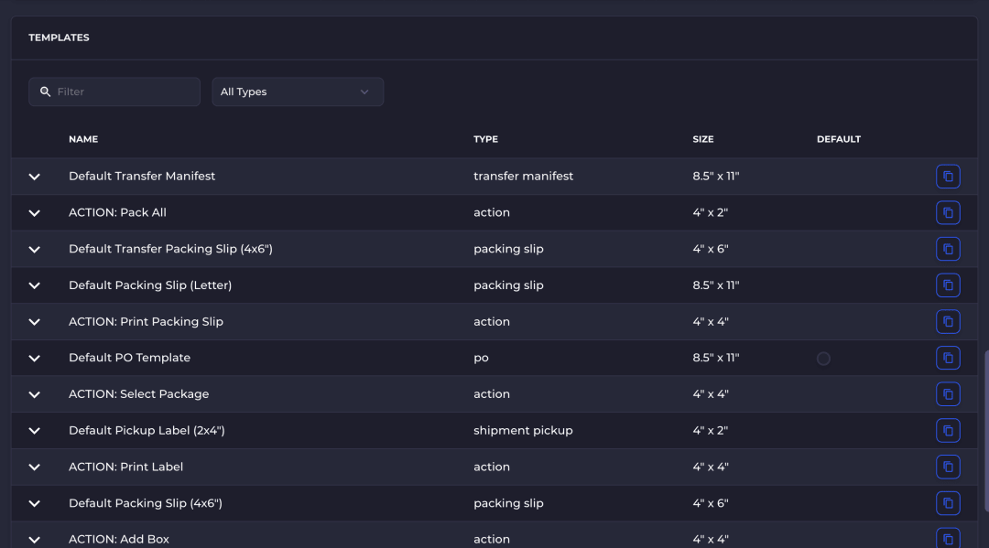
Task: Select the 'transfer manifest' type cell
Action: [x=524, y=177]
